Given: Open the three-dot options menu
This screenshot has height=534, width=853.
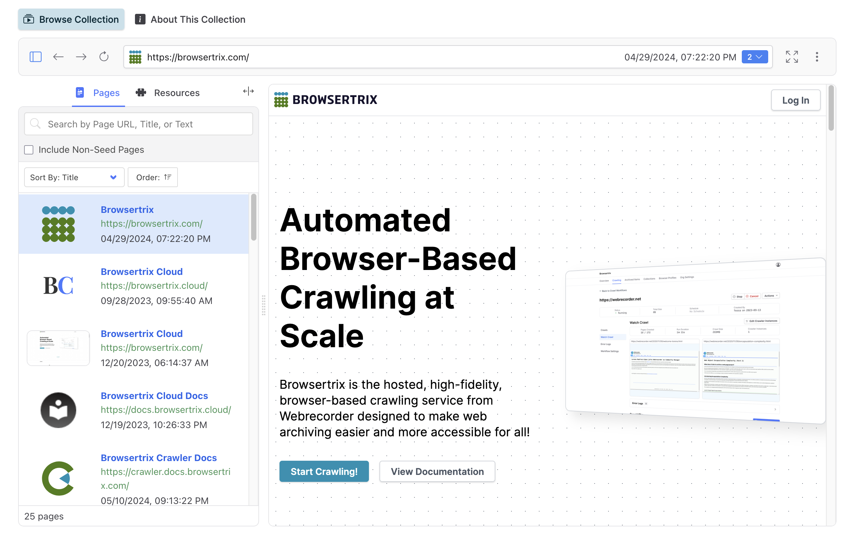Looking at the screenshot, I should coord(817,57).
